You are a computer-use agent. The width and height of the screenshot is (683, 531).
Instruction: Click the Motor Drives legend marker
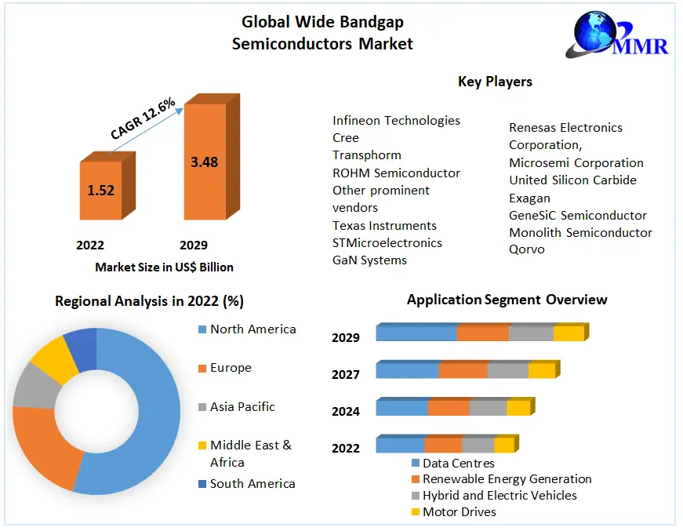click(x=416, y=512)
